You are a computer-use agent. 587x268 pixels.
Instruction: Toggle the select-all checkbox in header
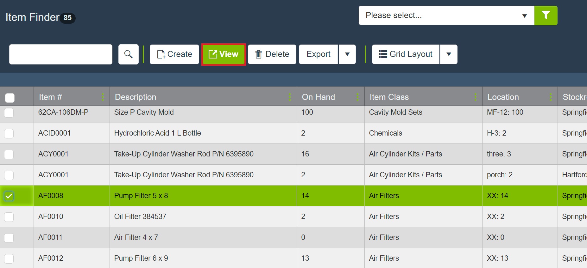[x=10, y=98]
